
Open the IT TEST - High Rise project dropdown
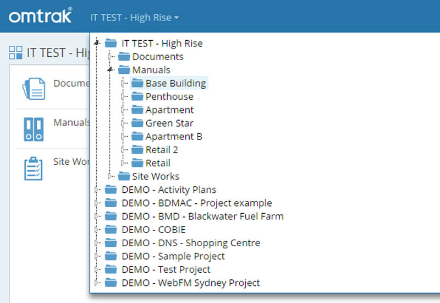coord(134,18)
